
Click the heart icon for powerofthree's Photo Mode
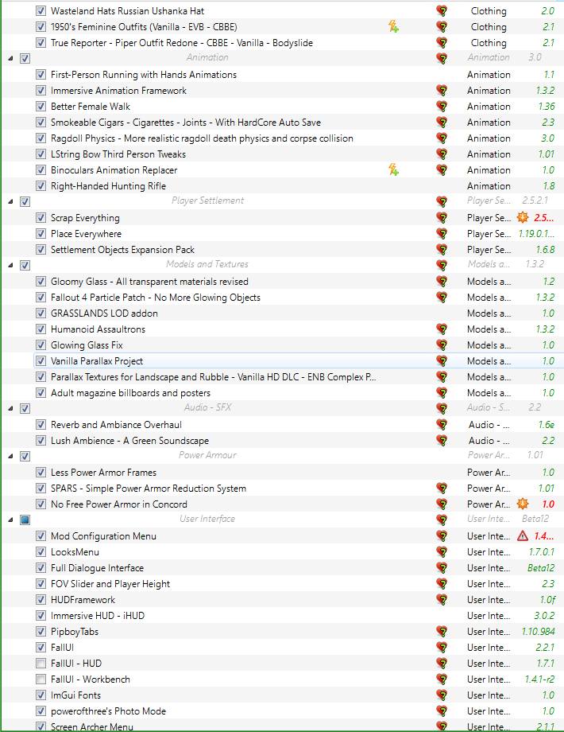[x=442, y=711]
